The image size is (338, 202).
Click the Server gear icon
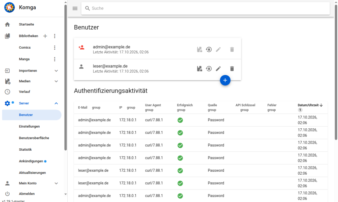click(7, 103)
